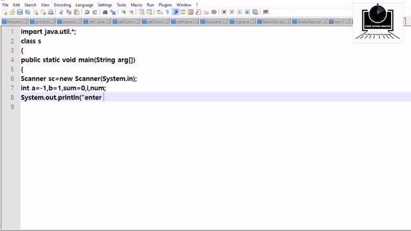Click the "class s" code line
The width and height of the screenshot is (411, 231).
[31, 41]
